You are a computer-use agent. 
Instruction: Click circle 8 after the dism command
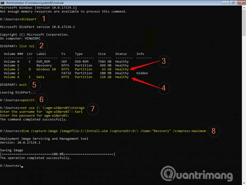coord(214,131)
